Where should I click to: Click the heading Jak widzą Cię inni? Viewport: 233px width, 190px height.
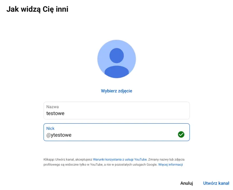37,9
